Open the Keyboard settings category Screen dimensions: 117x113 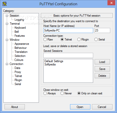pyautogui.click(x=20, y=28)
